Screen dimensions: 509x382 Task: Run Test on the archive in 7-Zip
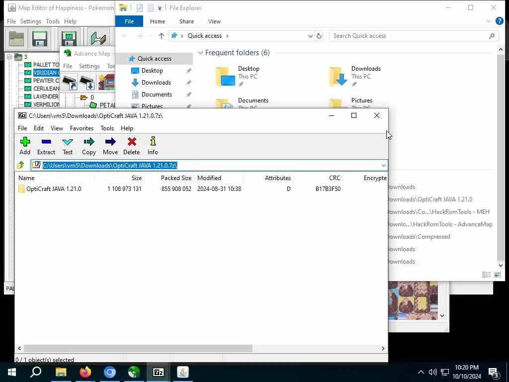tap(68, 146)
